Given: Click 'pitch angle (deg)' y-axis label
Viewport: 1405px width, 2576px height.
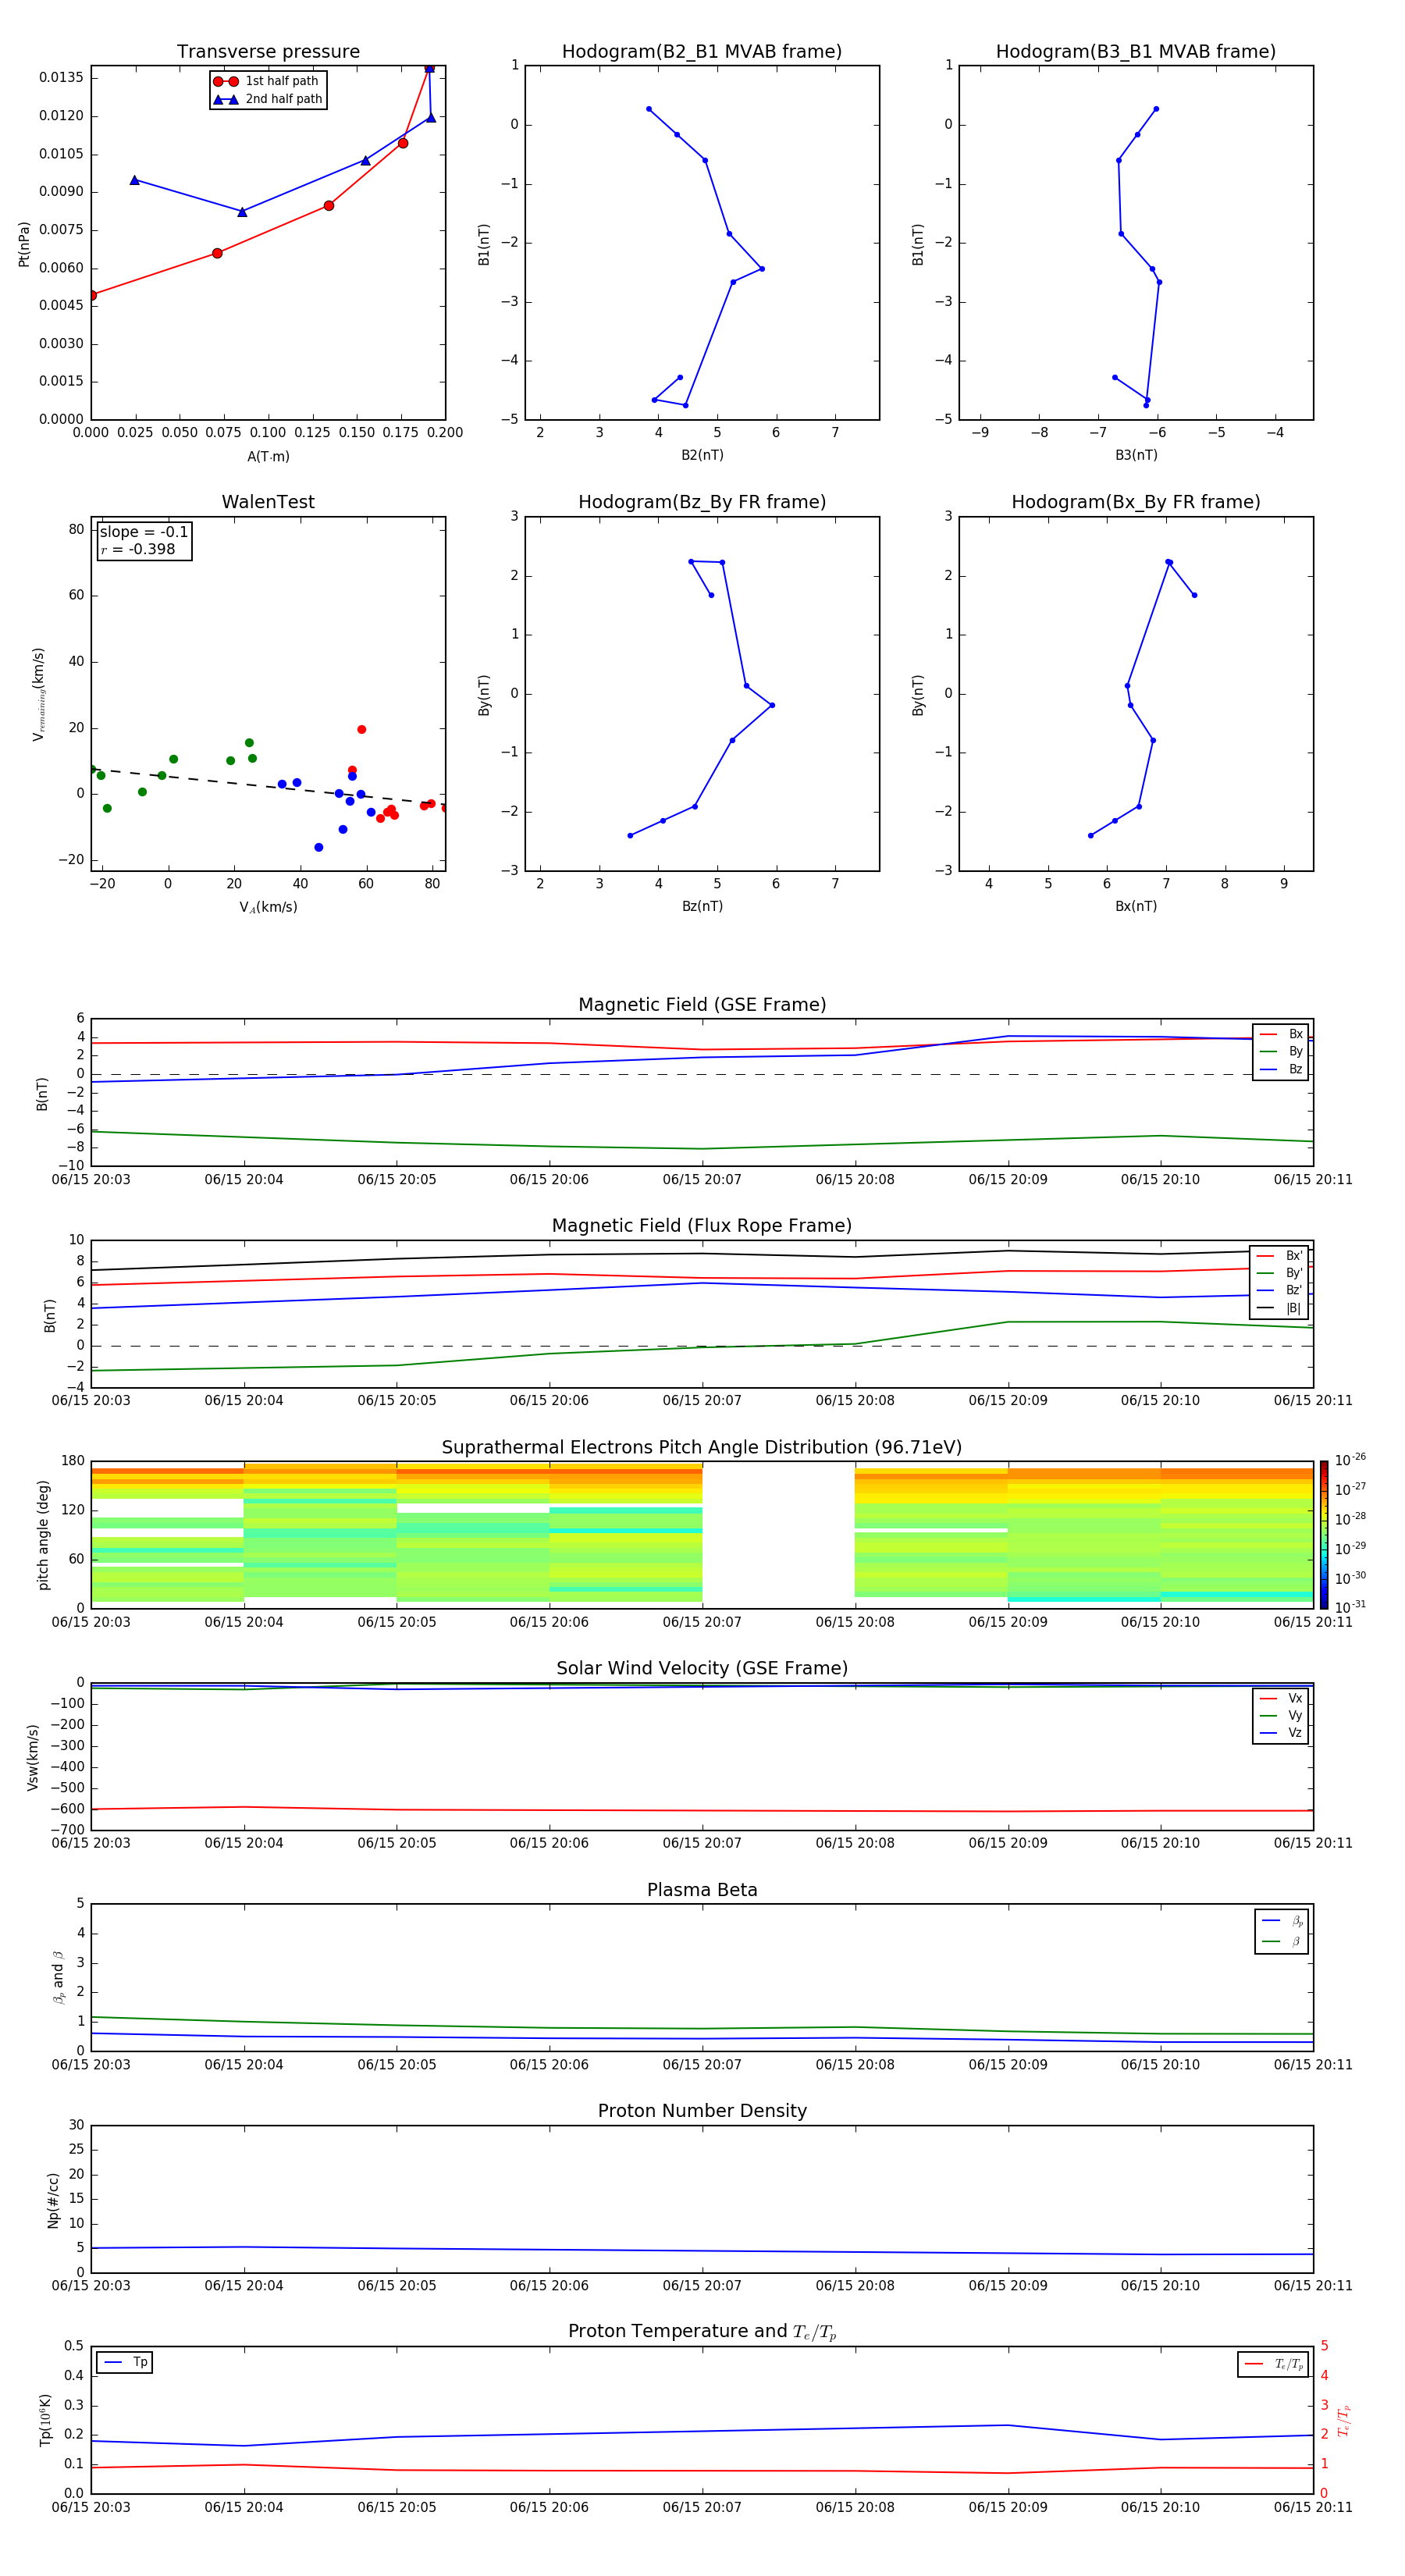Looking at the screenshot, I should coord(44,1536).
